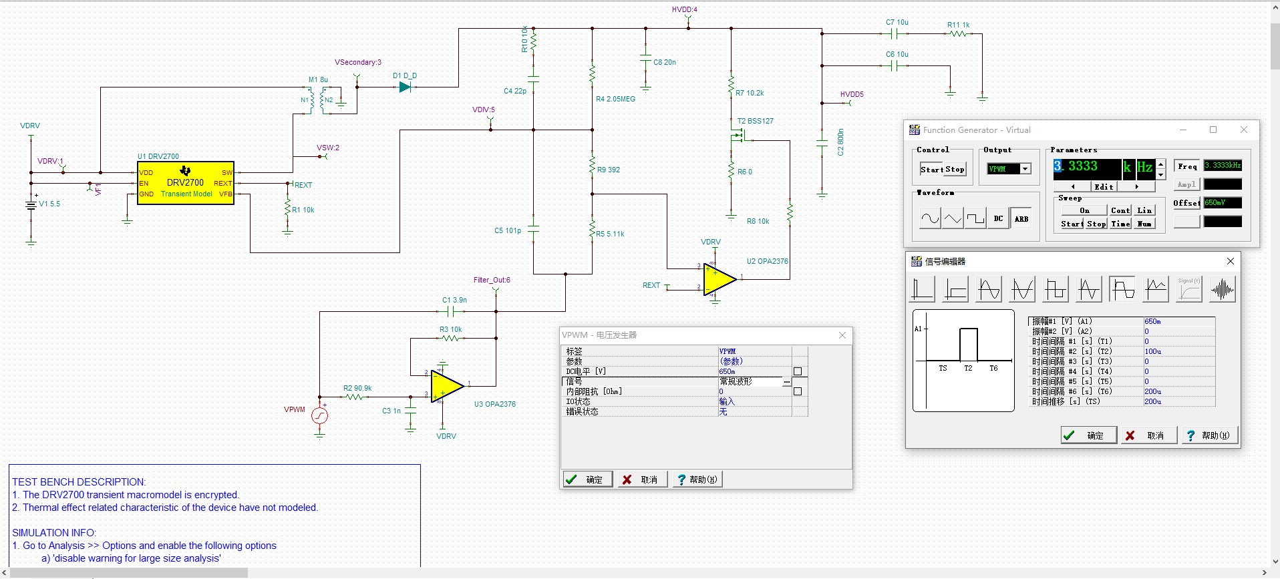Turn sweep On
Screen dimensions: 1280x579
click(x=1084, y=210)
